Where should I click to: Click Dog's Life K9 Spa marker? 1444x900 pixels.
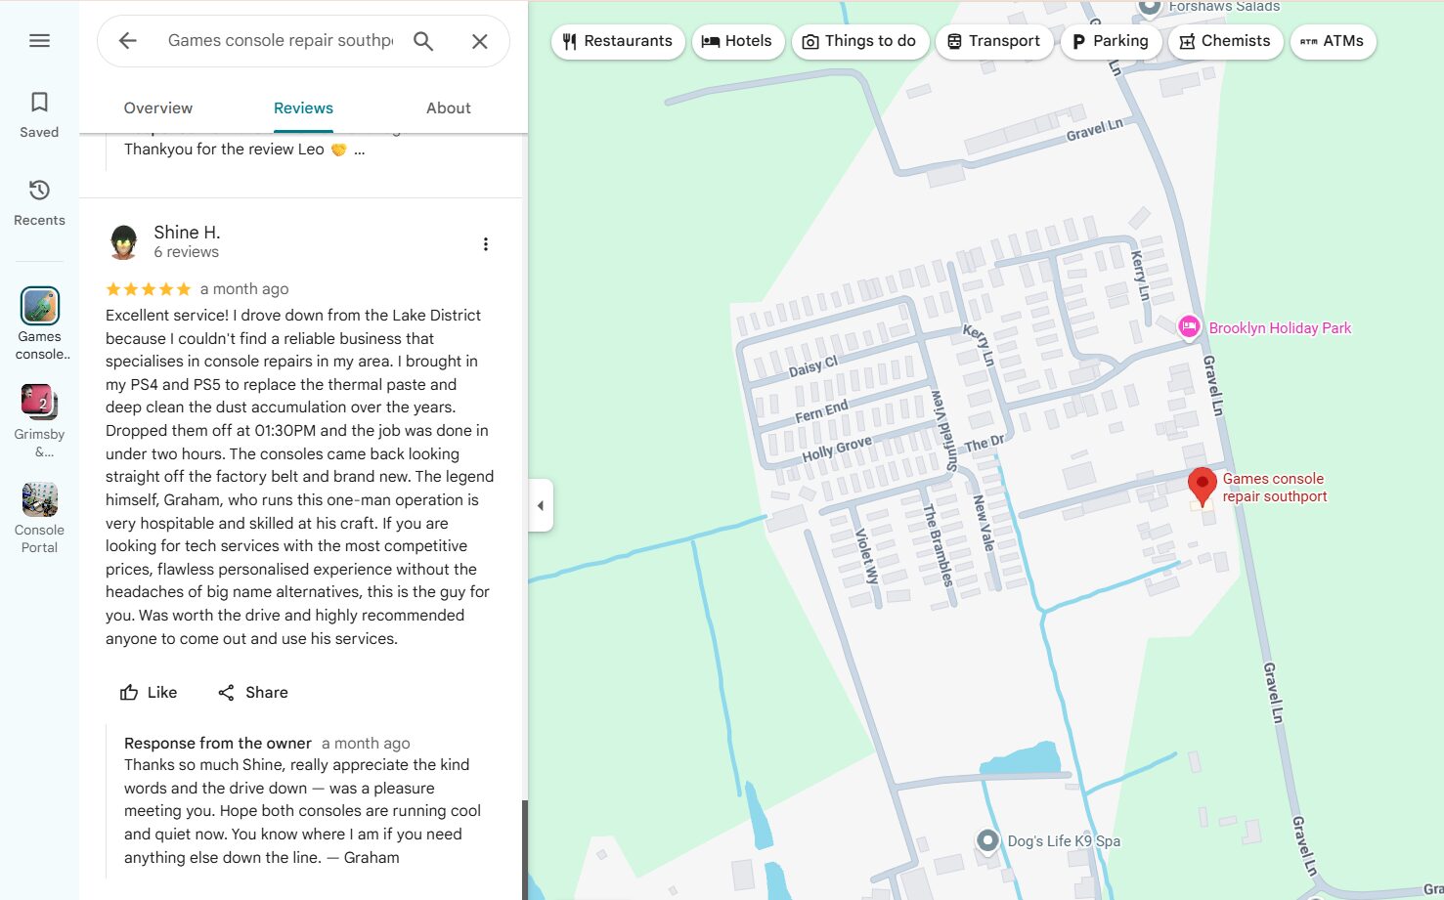coord(987,840)
